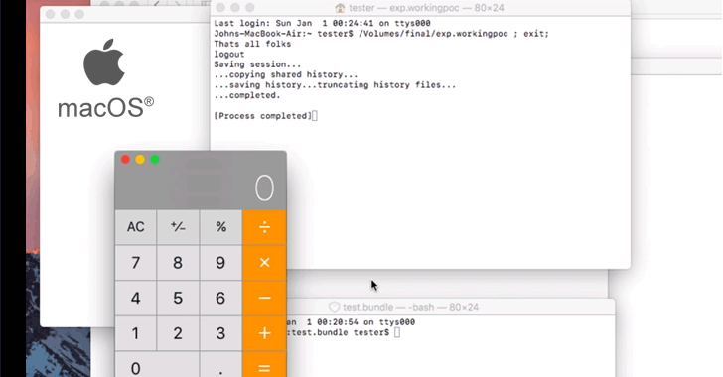Viewport: 723px width, 377px height.
Task: Minimize the Calculator with the yellow button
Action: [x=140, y=160]
